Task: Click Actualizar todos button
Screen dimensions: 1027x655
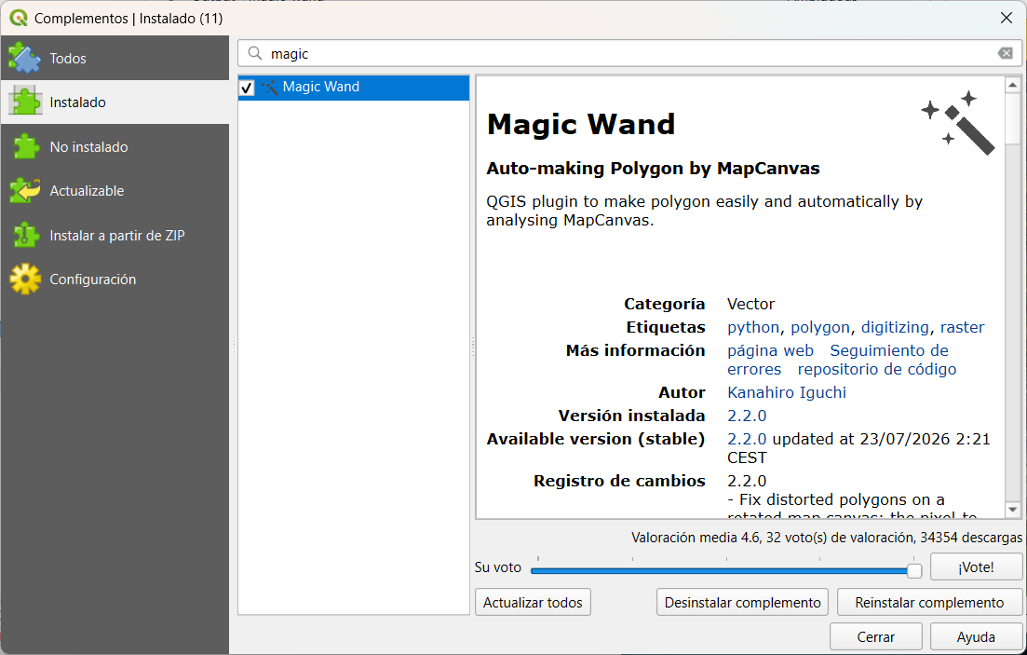Action: (533, 603)
